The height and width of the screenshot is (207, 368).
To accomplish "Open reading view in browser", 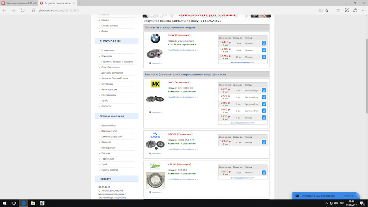I will [x=320, y=10].
